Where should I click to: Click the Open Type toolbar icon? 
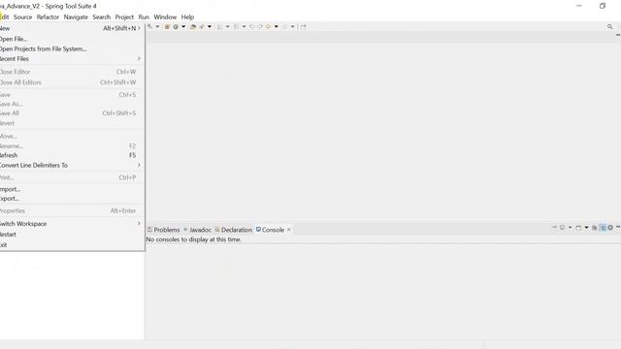click(x=193, y=26)
